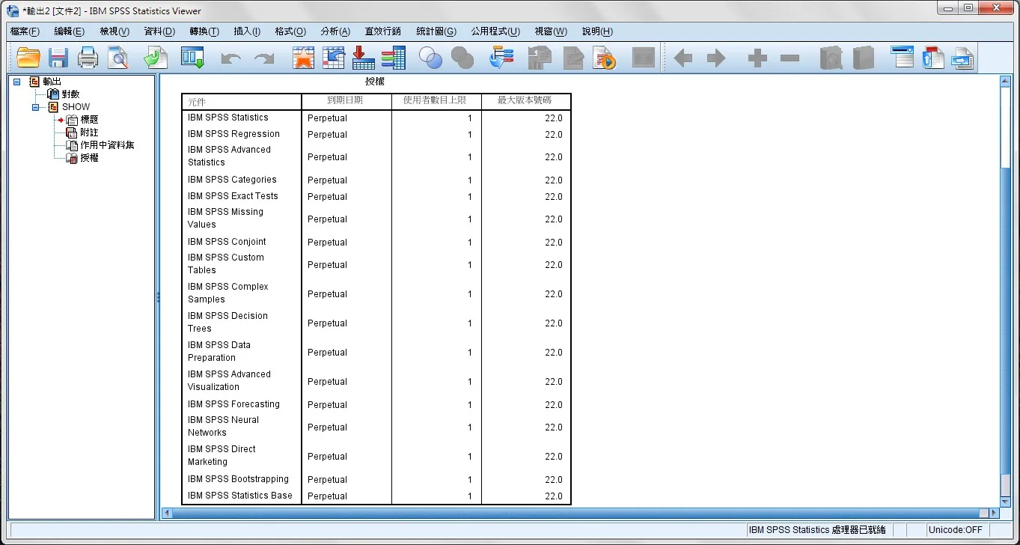Click the horizontal scrollbar right arrow

pos(994,513)
